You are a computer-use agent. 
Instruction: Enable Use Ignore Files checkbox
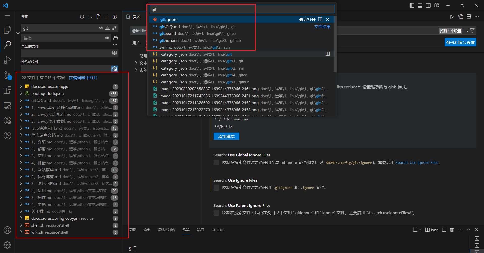click(x=216, y=188)
